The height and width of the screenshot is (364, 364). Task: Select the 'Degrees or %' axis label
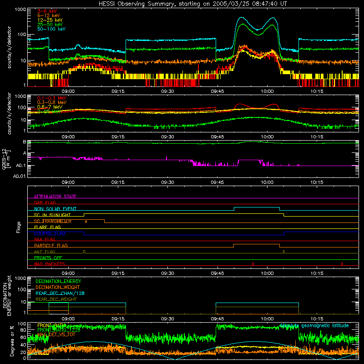12,341
